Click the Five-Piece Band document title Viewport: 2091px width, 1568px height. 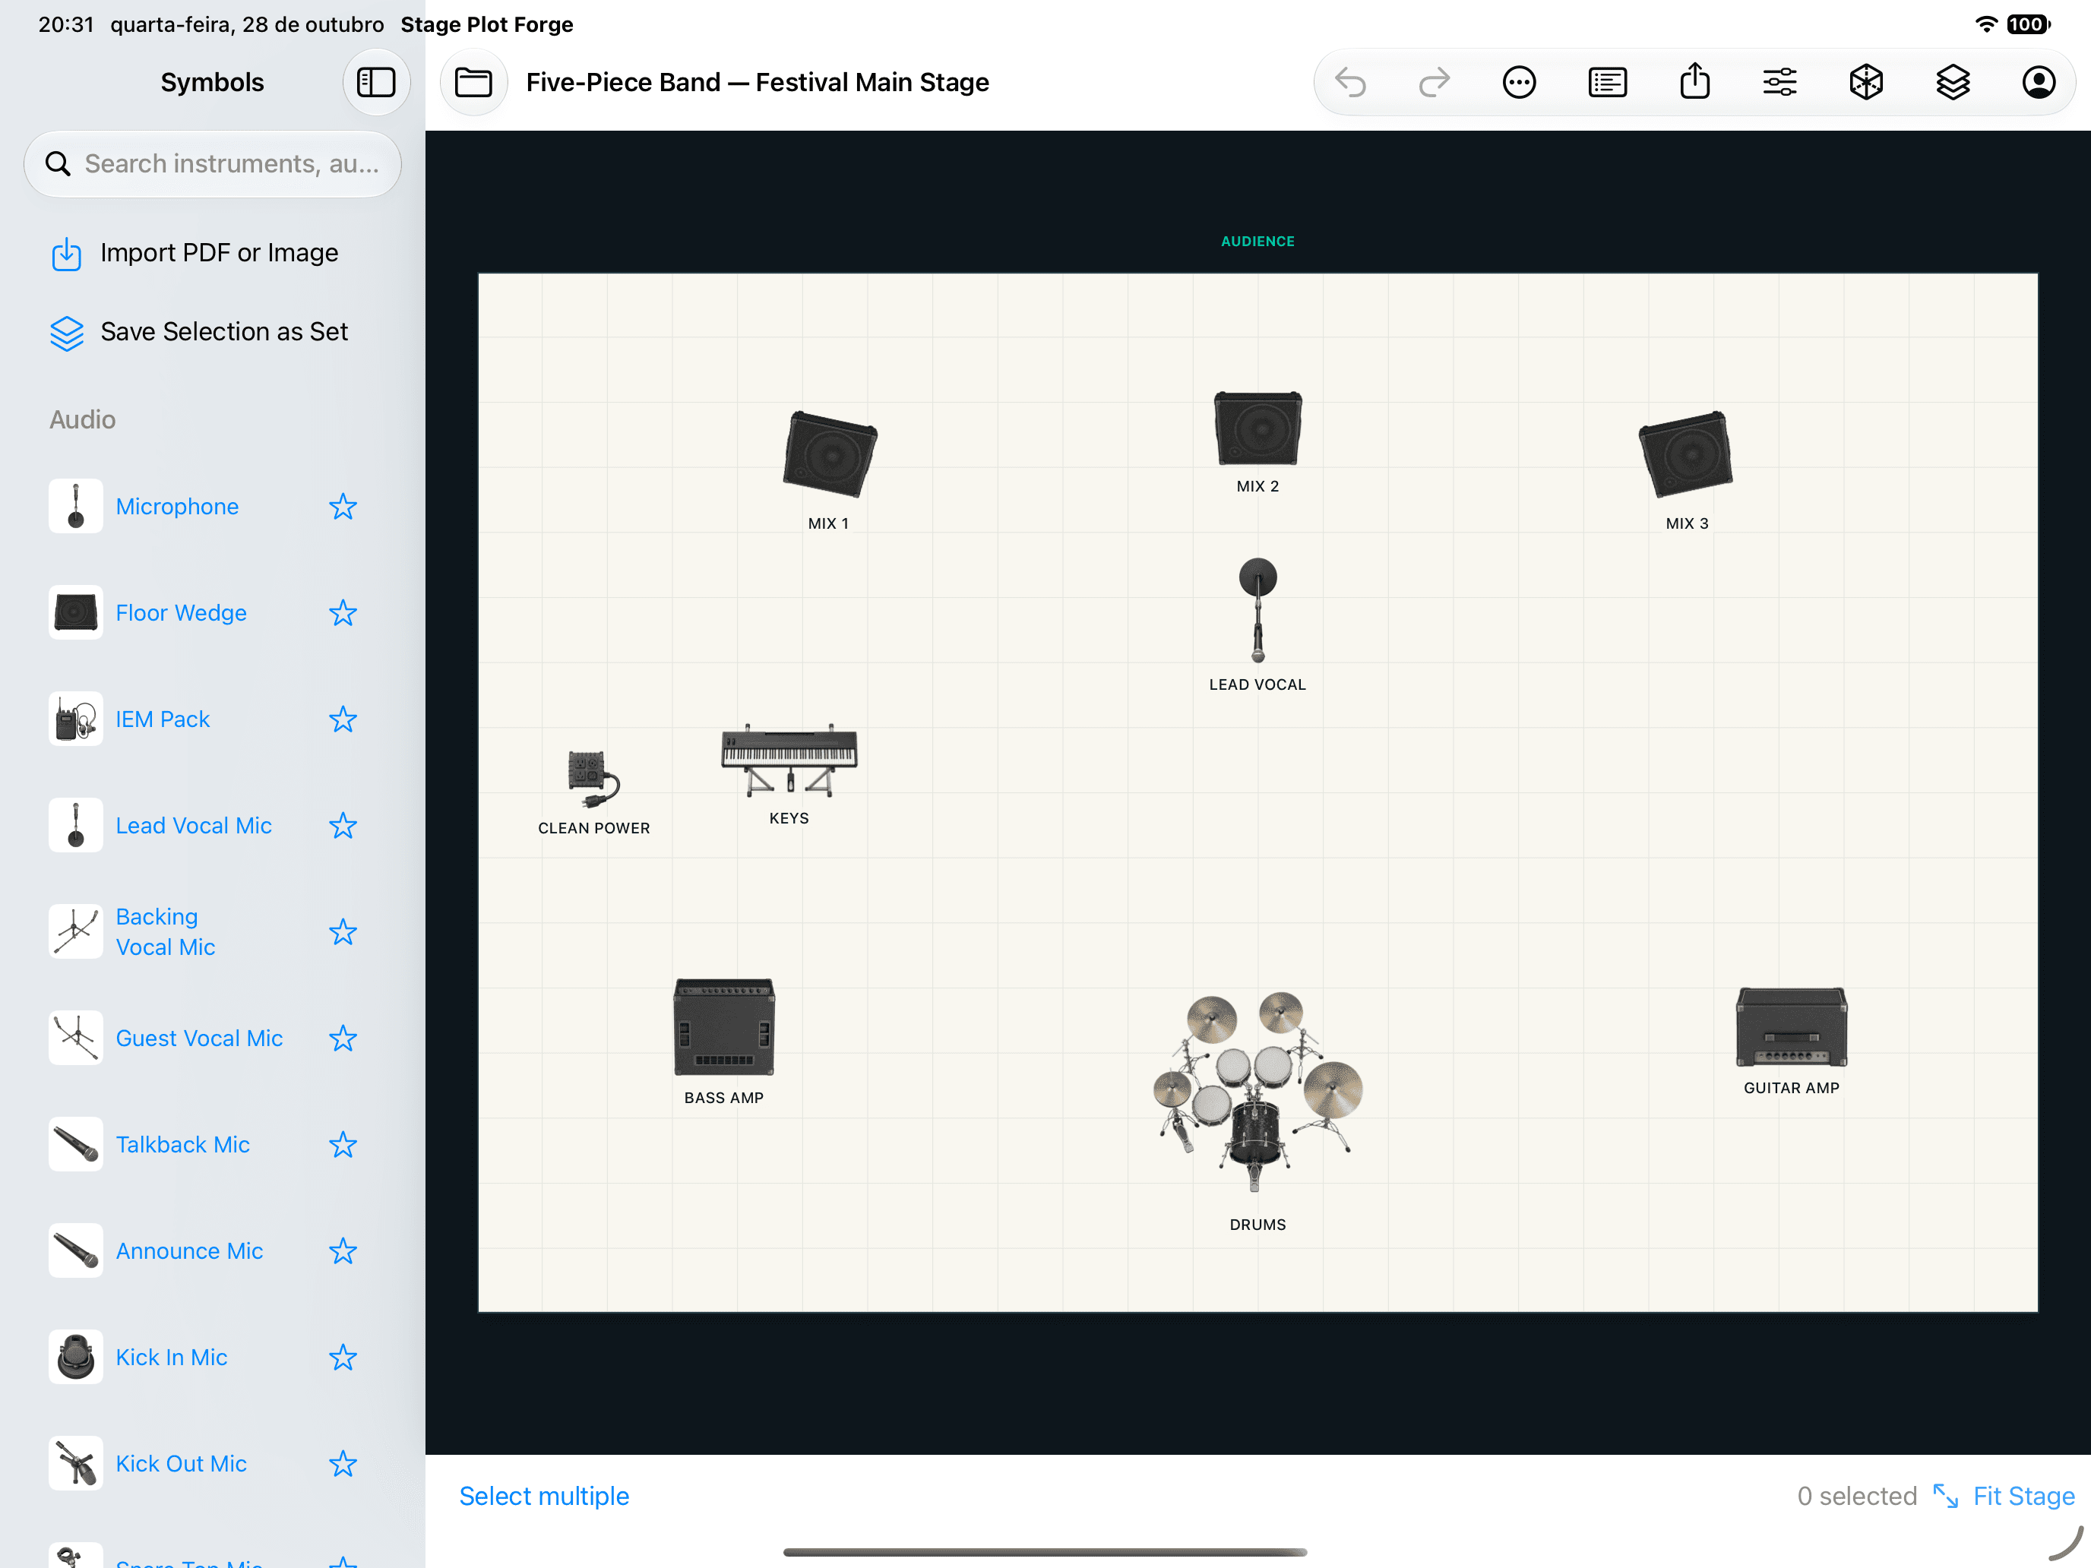click(x=758, y=82)
